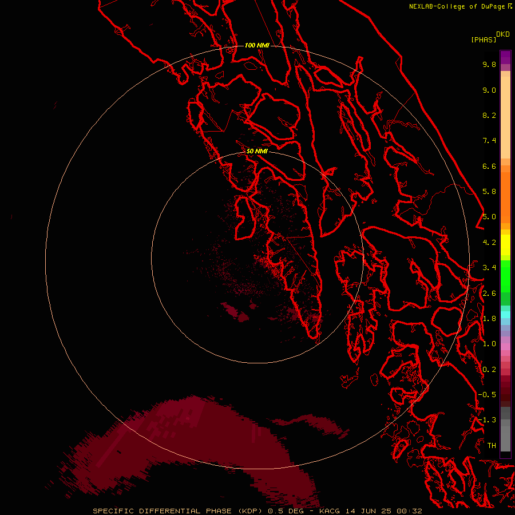Screen dimensions: 515x515
Task: Click the -0.5 color scale value
Action: [487, 395]
